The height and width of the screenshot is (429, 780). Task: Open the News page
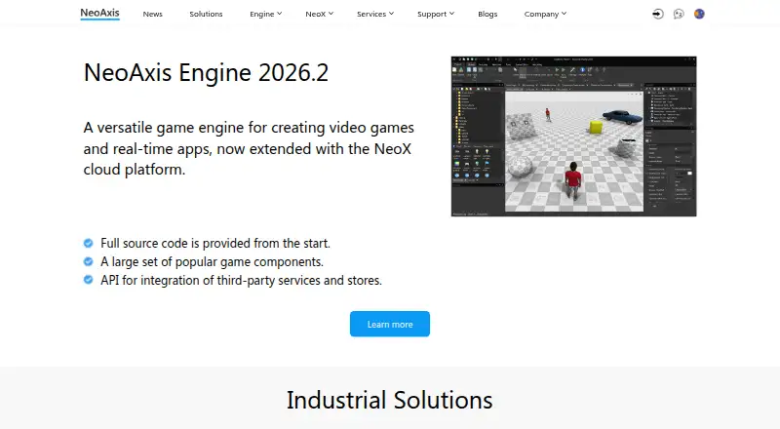coord(153,14)
